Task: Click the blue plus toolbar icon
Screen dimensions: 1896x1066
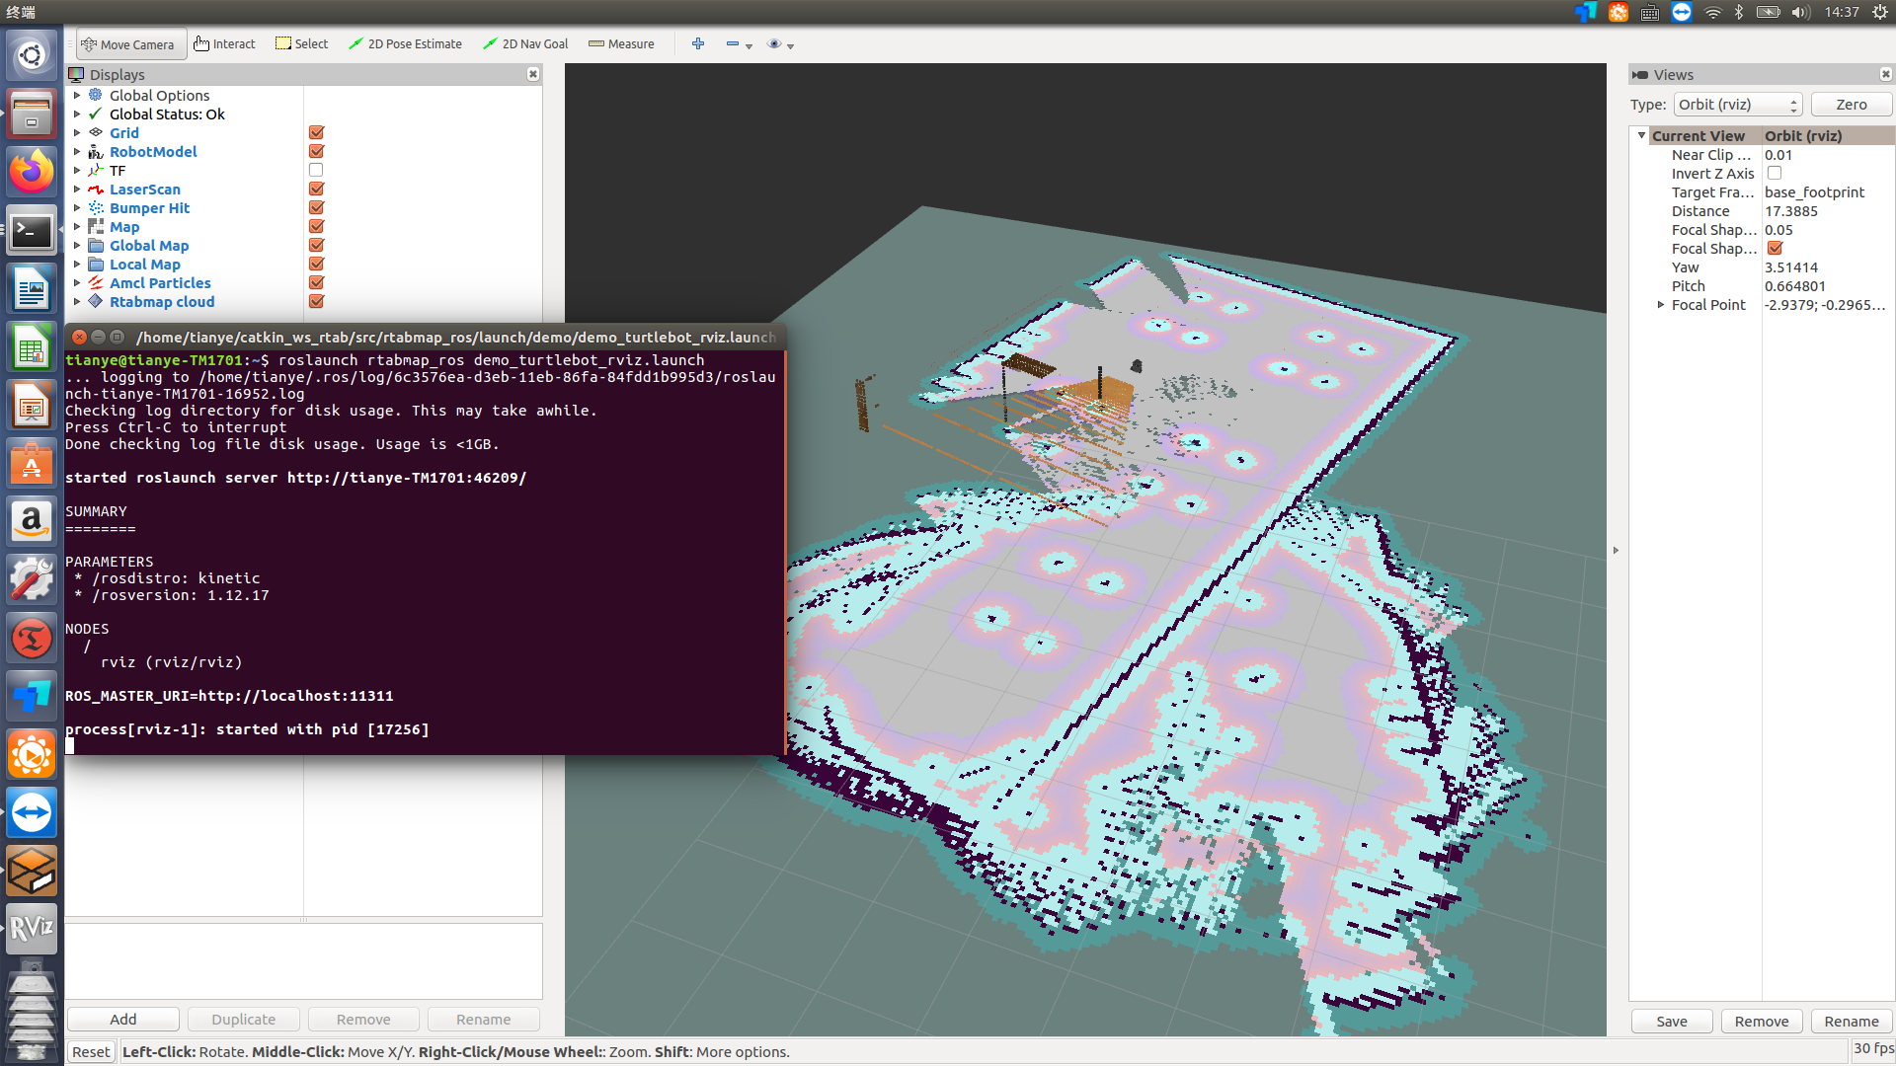Action: [x=698, y=44]
